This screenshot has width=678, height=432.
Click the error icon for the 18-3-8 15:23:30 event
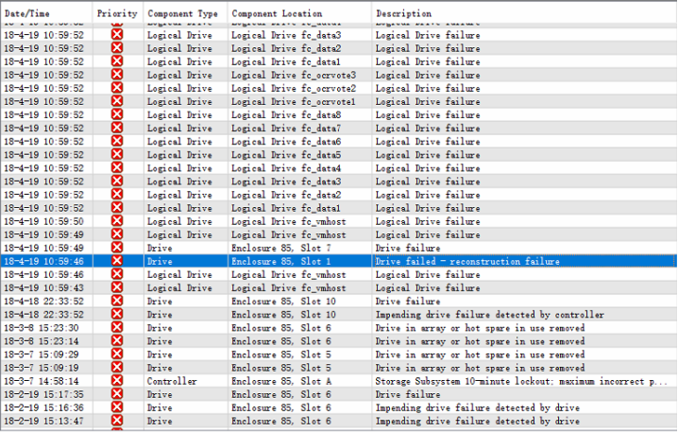117,327
